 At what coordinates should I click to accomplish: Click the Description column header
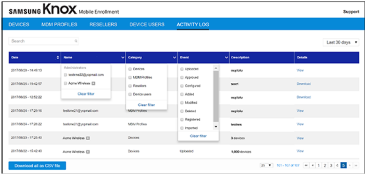[x=262, y=58]
